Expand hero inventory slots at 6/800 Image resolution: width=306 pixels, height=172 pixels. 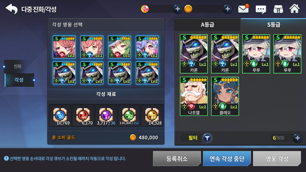[x=298, y=138]
